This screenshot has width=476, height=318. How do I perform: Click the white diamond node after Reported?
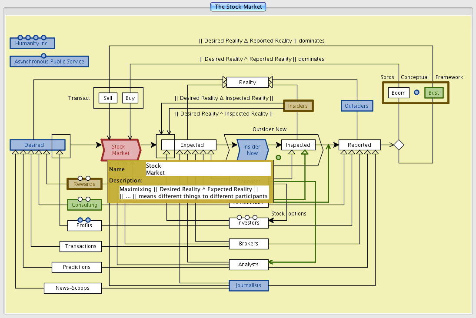click(399, 145)
